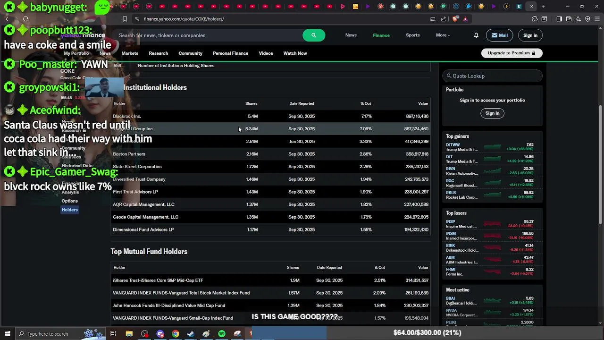Click the header Sign in button

click(530, 35)
